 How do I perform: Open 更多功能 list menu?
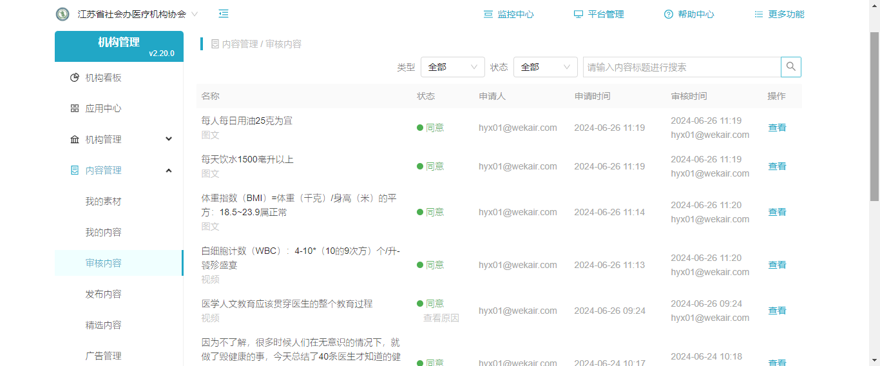(x=780, y=14)
